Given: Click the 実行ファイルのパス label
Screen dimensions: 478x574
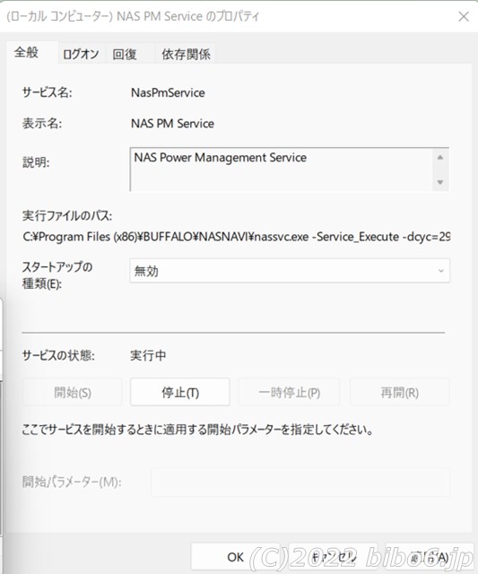Looking at the screenshot, I should [67, 215].
